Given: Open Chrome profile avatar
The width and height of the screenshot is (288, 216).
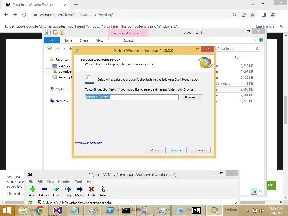Looking at the screenshot, I should pos(273,15).
